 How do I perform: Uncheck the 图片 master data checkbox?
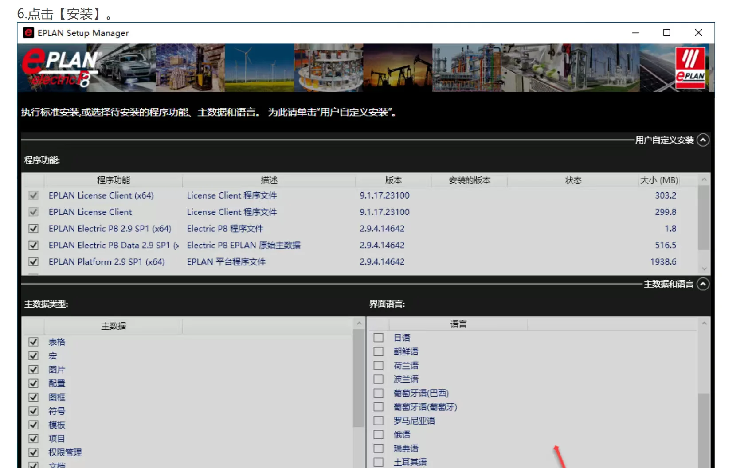click(x=33, y=370)
